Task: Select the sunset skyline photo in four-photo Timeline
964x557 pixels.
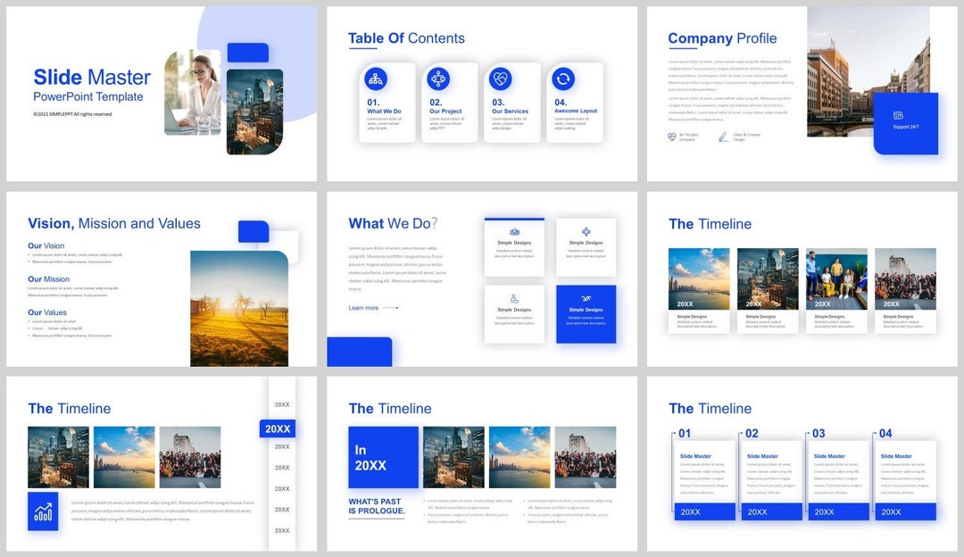Action: coord(699,278)
